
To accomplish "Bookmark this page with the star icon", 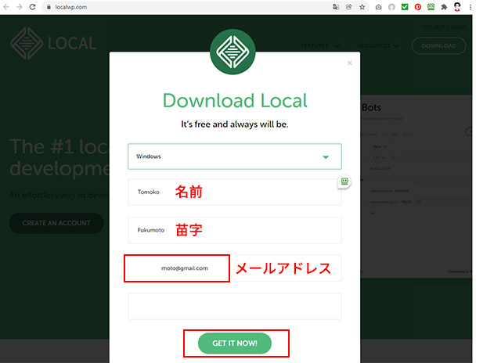I will click(x=362, y=7).
